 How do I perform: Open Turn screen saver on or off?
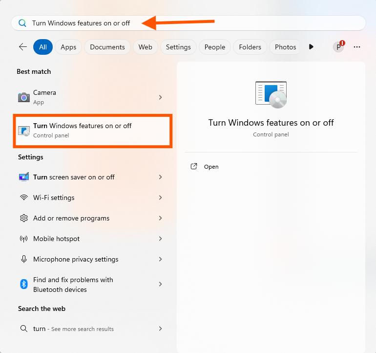(x=91, y=177)
